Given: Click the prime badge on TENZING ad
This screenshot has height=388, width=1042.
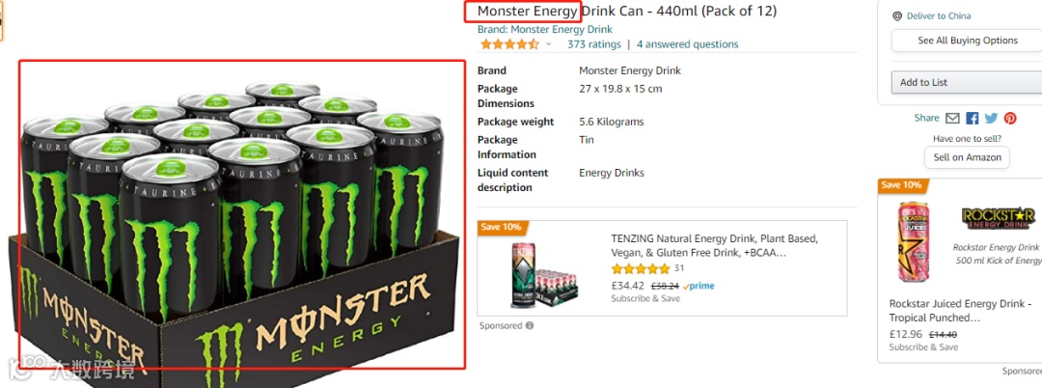Looking at the screenshot, I should pyautogui.click(x=699, y=287).
